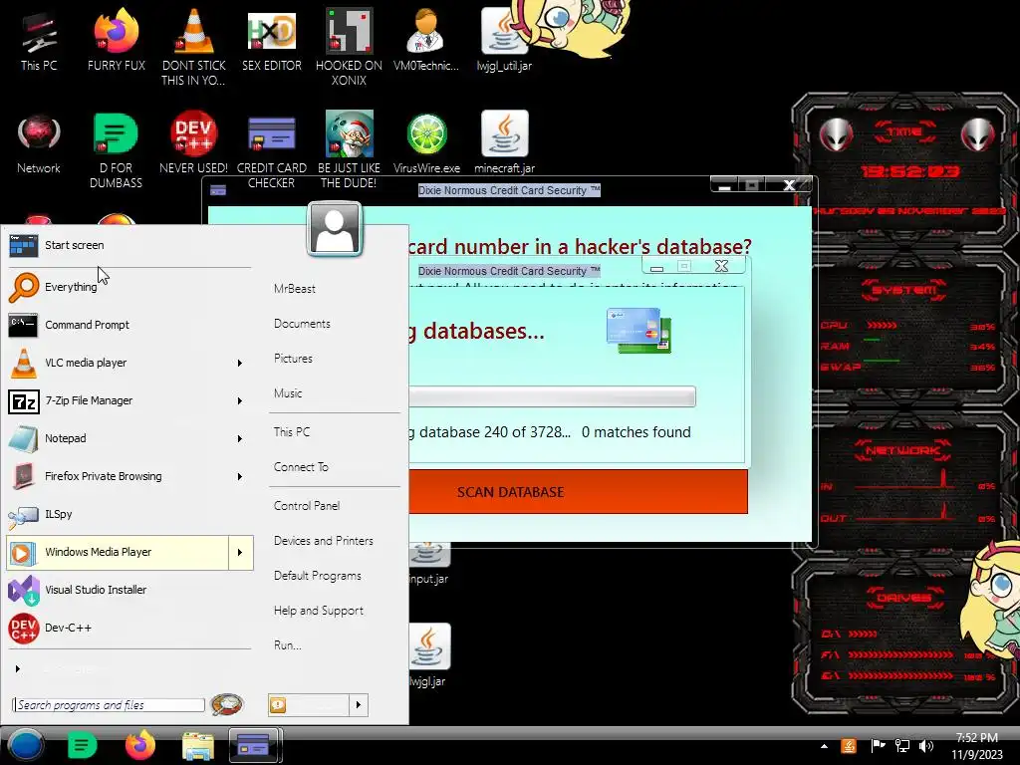Open the VM0Technic desktop icon
The height and width of the screenshot is (765, 1020).
(x=426, y=40)
